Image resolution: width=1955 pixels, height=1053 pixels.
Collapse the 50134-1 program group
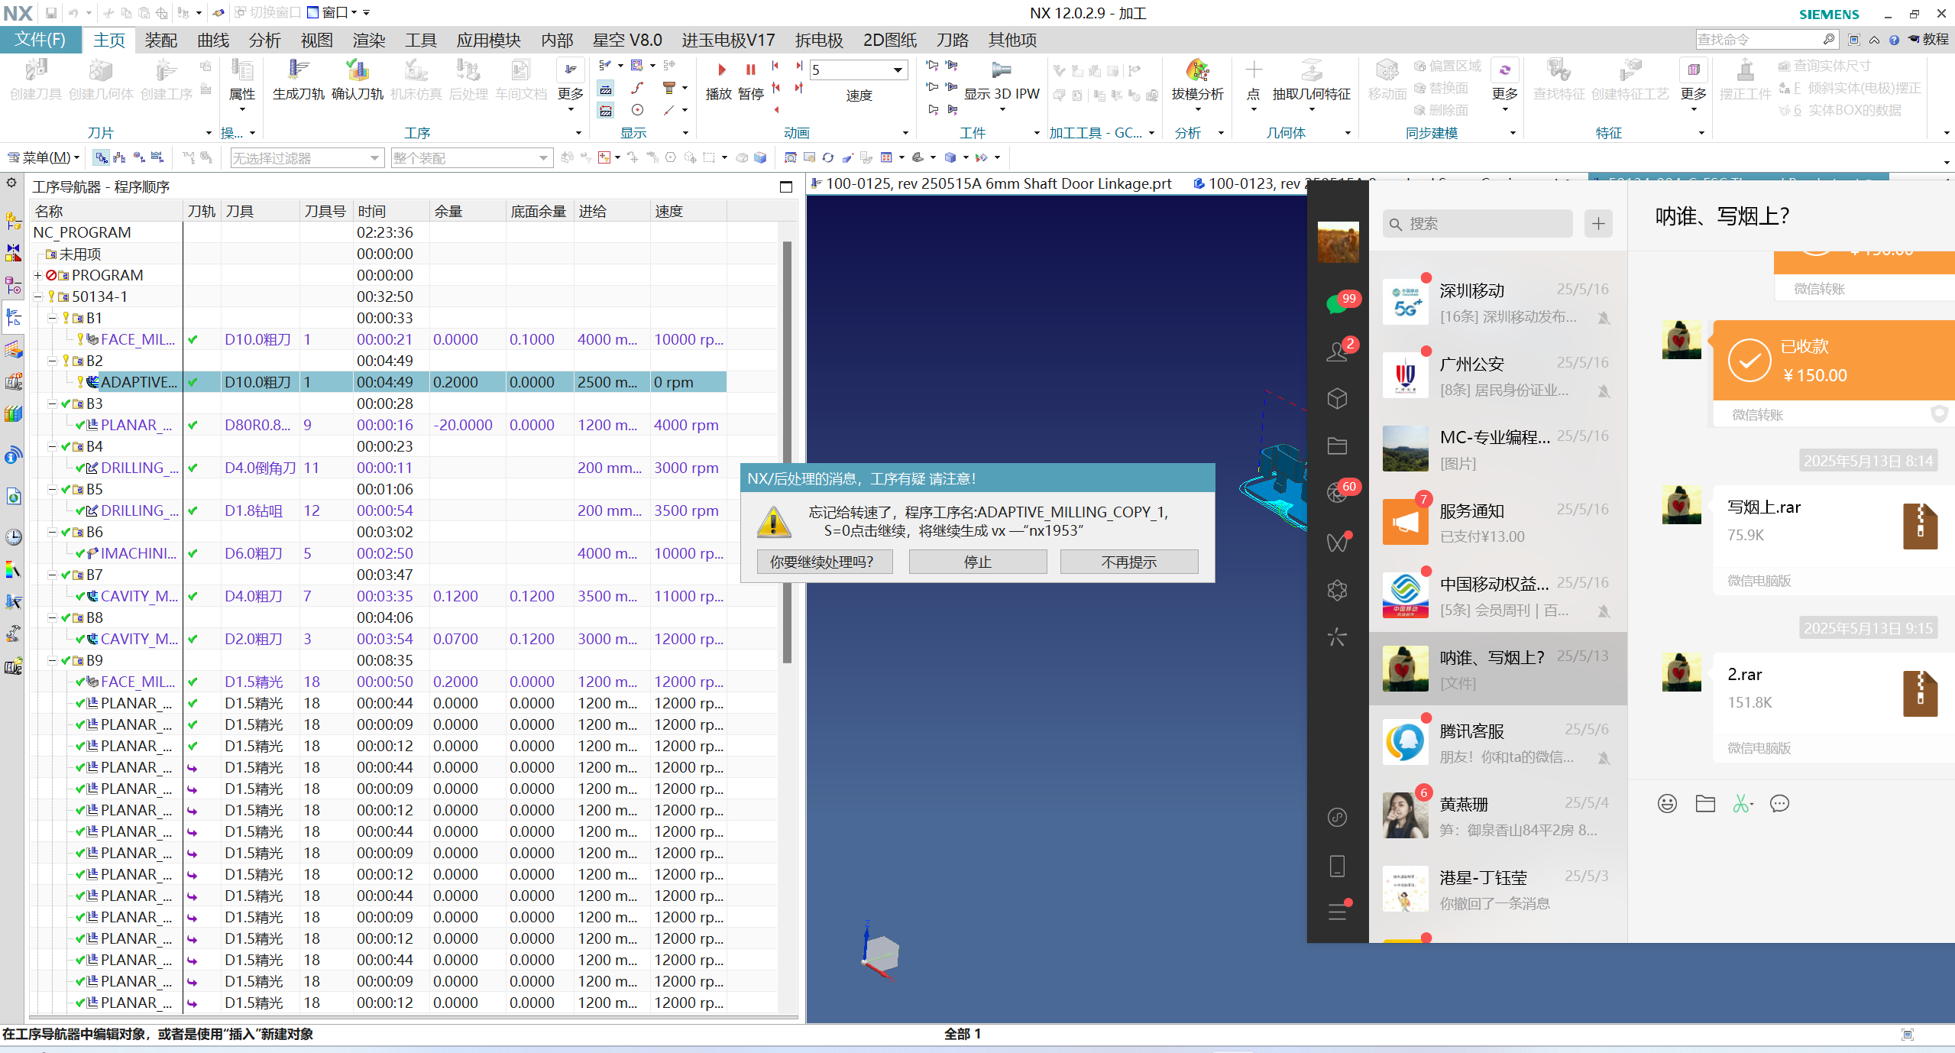(x=38, y=296)
